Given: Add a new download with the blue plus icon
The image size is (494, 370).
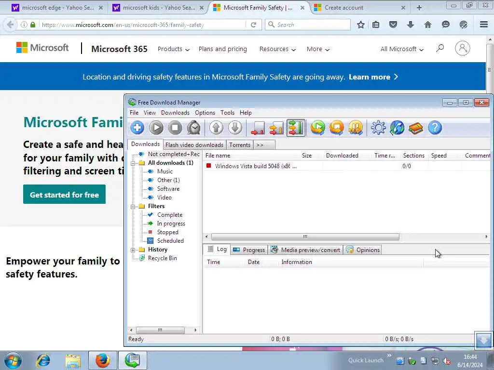Looking at the screenshot, I should click(137, 128).
